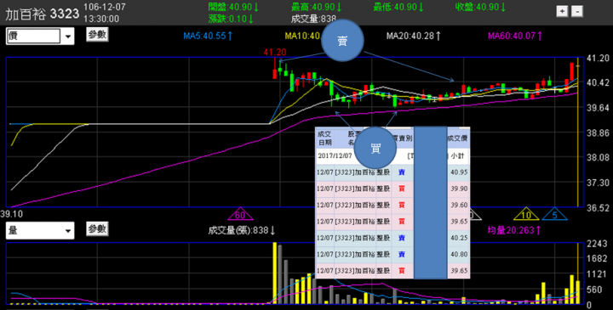This screenshot has height=310, width=613.
Task: Click the 成交量:838 text in header
Action: 314,19
